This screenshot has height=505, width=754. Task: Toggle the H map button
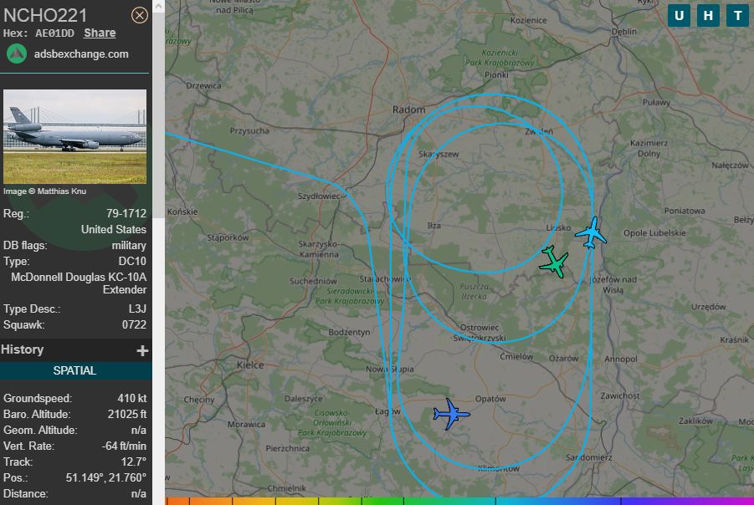(708, 16)
